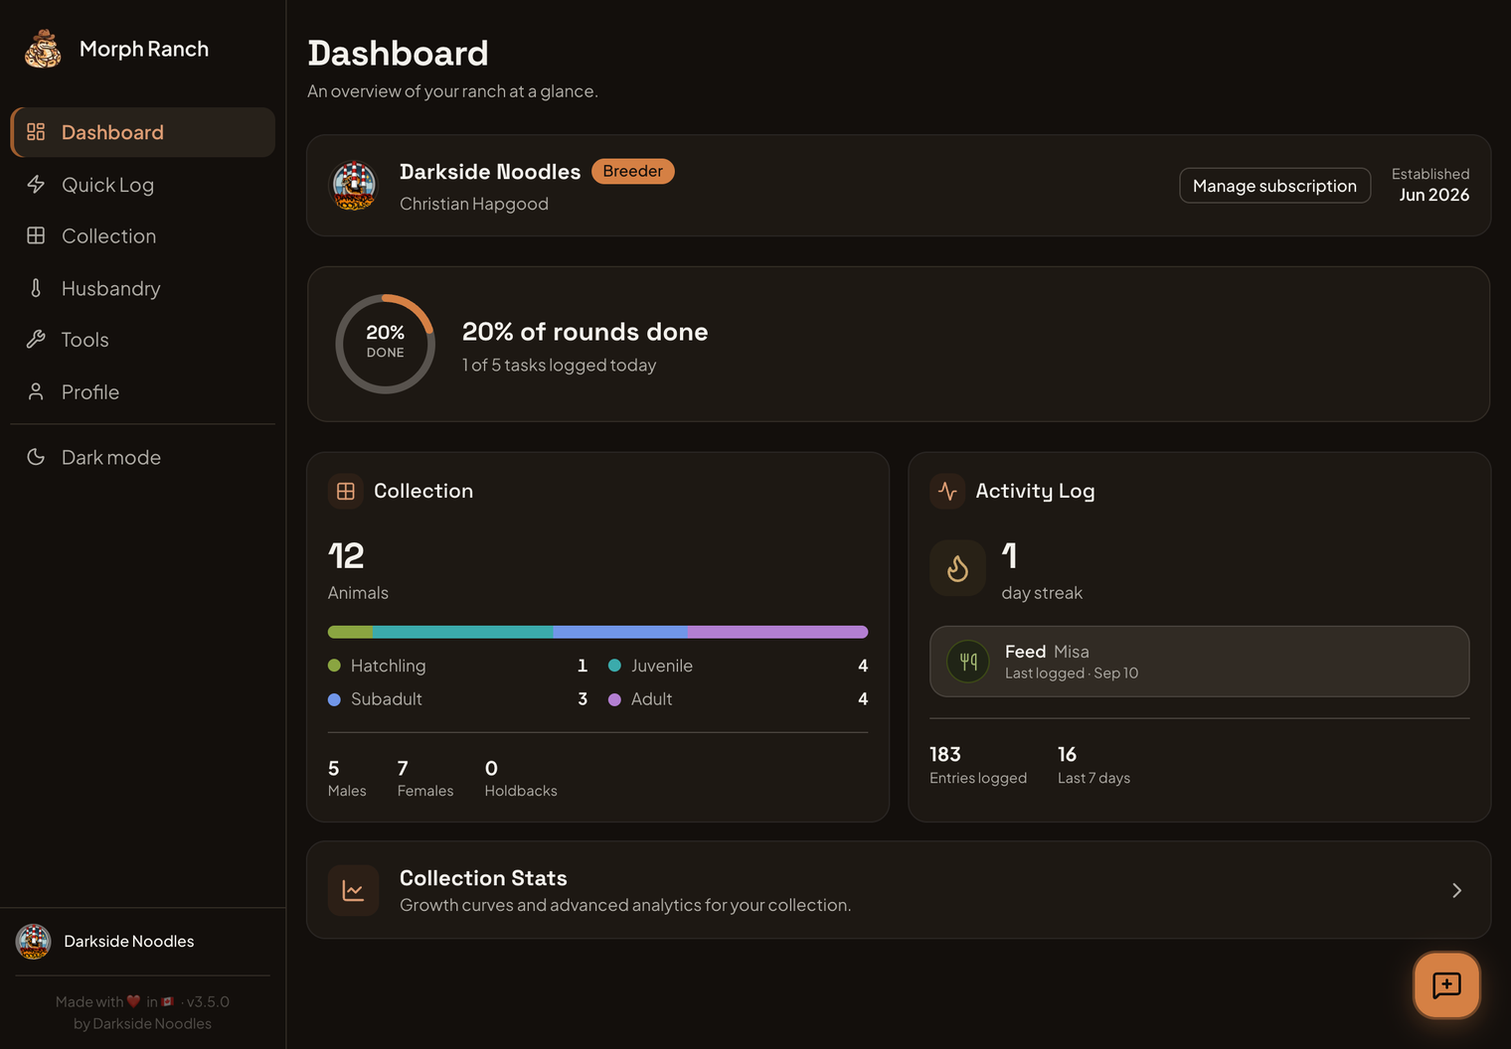
Task: Click the Manage subscription button
Action: 1274,186
